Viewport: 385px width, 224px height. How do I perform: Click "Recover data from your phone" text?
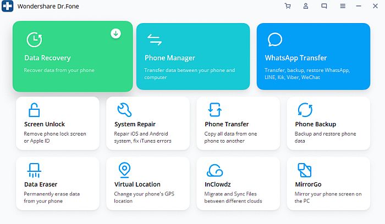pos(59,70)
